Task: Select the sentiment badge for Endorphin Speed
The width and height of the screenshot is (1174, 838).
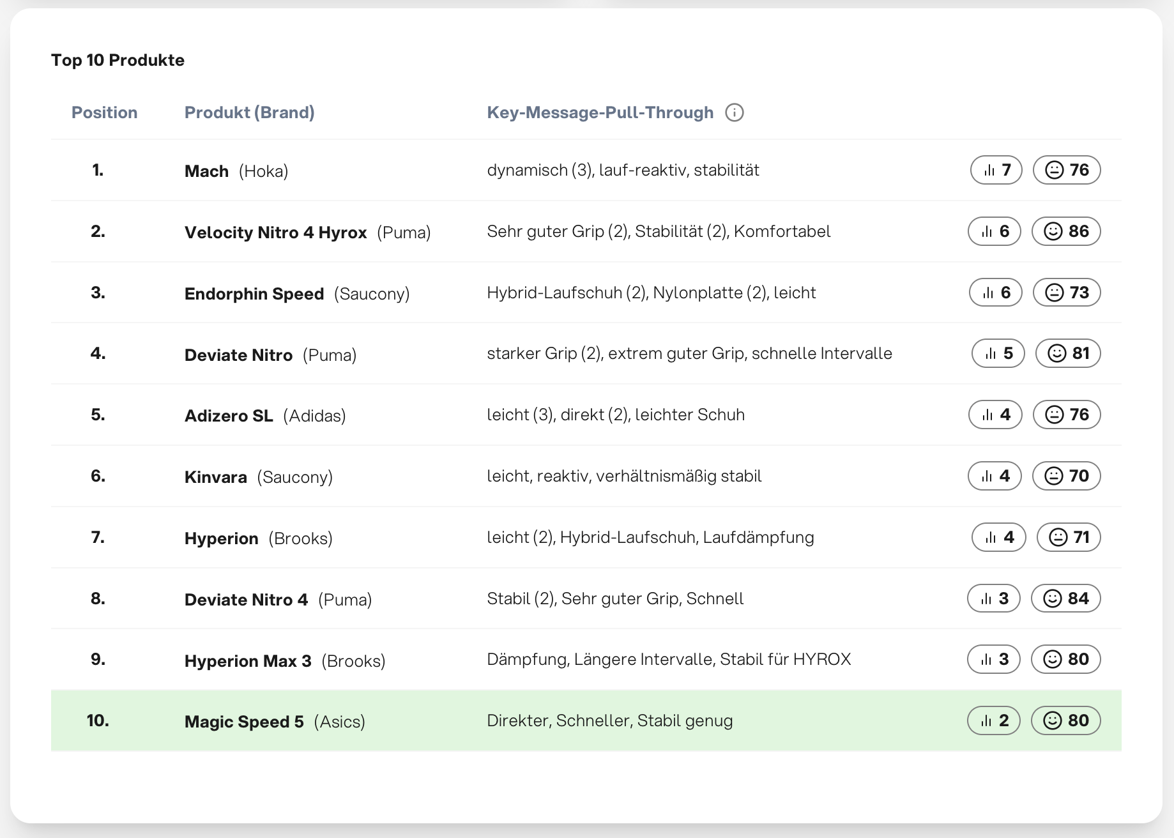Action: [x=1067, y=293]
